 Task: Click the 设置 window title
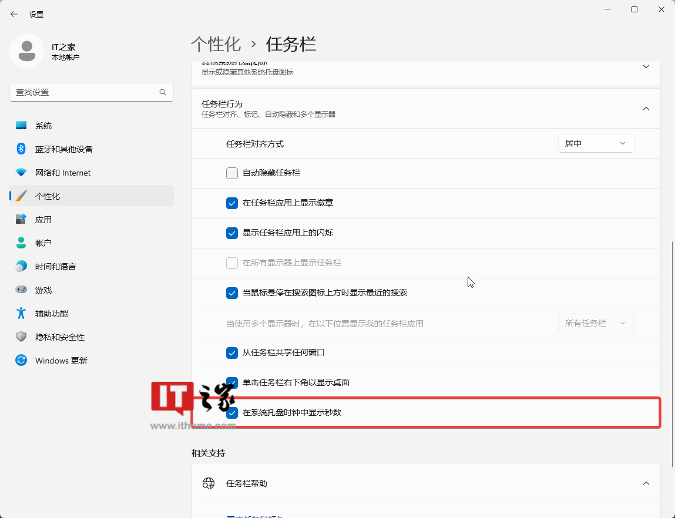click(x=36, y=14)
